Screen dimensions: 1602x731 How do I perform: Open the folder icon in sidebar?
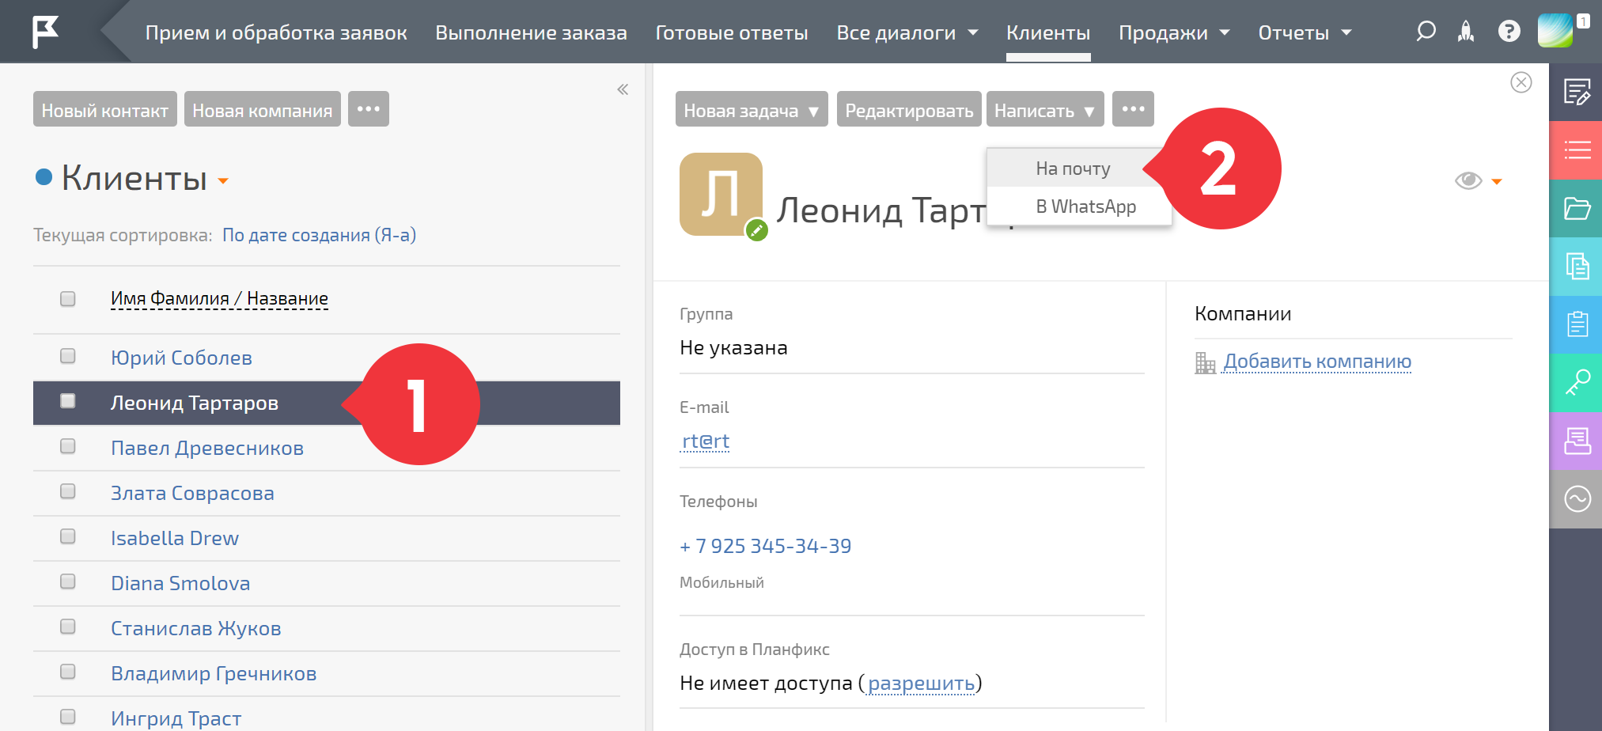click(1577, 209)
